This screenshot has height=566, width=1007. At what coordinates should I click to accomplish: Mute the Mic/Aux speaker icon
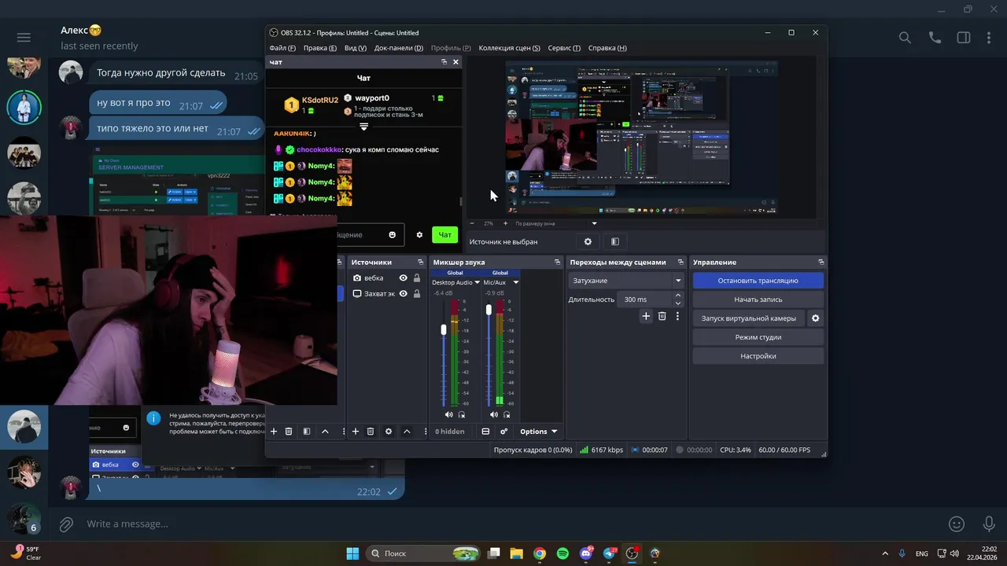[493, 414]
